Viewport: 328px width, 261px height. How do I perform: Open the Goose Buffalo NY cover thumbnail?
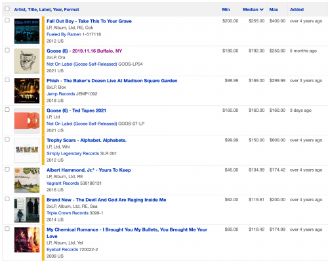pyautogui.click(x=27, y=61)
